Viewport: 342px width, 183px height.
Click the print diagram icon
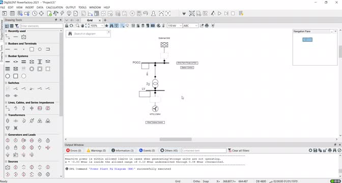[207, 26]
